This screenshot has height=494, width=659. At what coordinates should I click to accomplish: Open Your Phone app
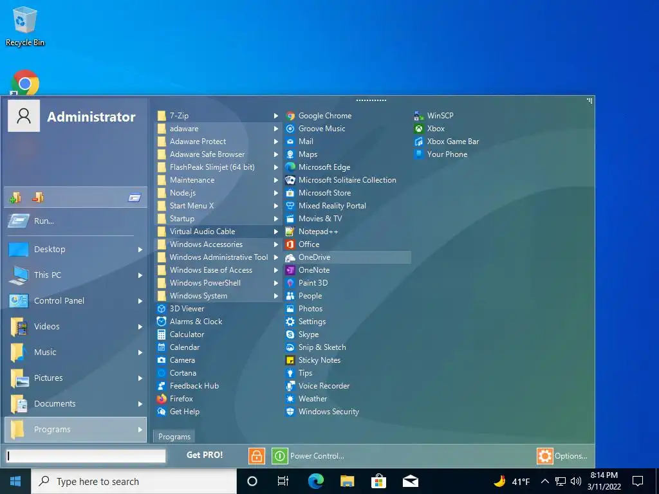point(440,154)
